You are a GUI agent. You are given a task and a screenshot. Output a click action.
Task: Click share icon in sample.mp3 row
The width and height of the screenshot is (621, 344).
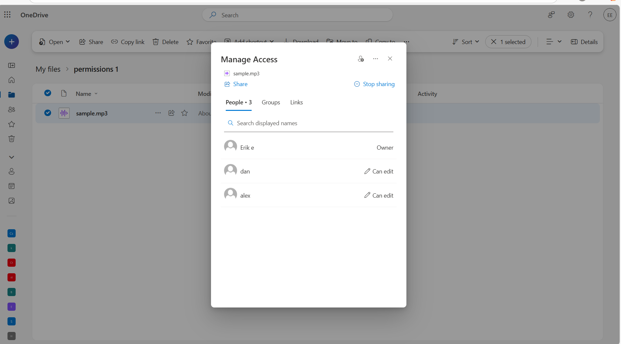(x=171, y=113)
